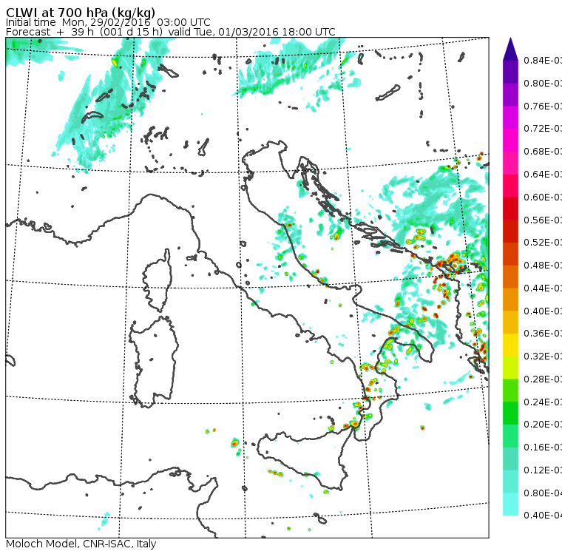Image resolution: width=562 pixels, height=554 pixels.
Task: Click the colorbar label 0.16E-03
Action: pos(543,447)
